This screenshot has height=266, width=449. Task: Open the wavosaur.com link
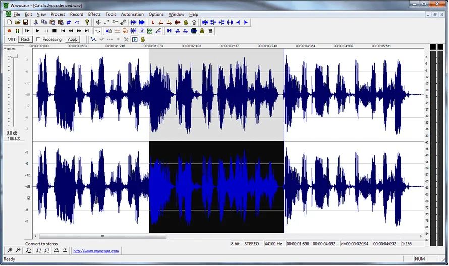click(96, 251)
